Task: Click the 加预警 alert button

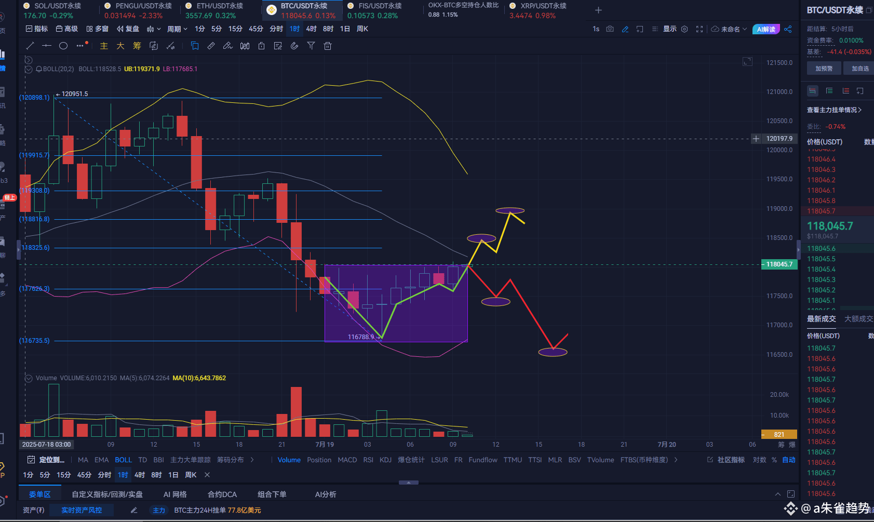Action: [x=824, y=68]
